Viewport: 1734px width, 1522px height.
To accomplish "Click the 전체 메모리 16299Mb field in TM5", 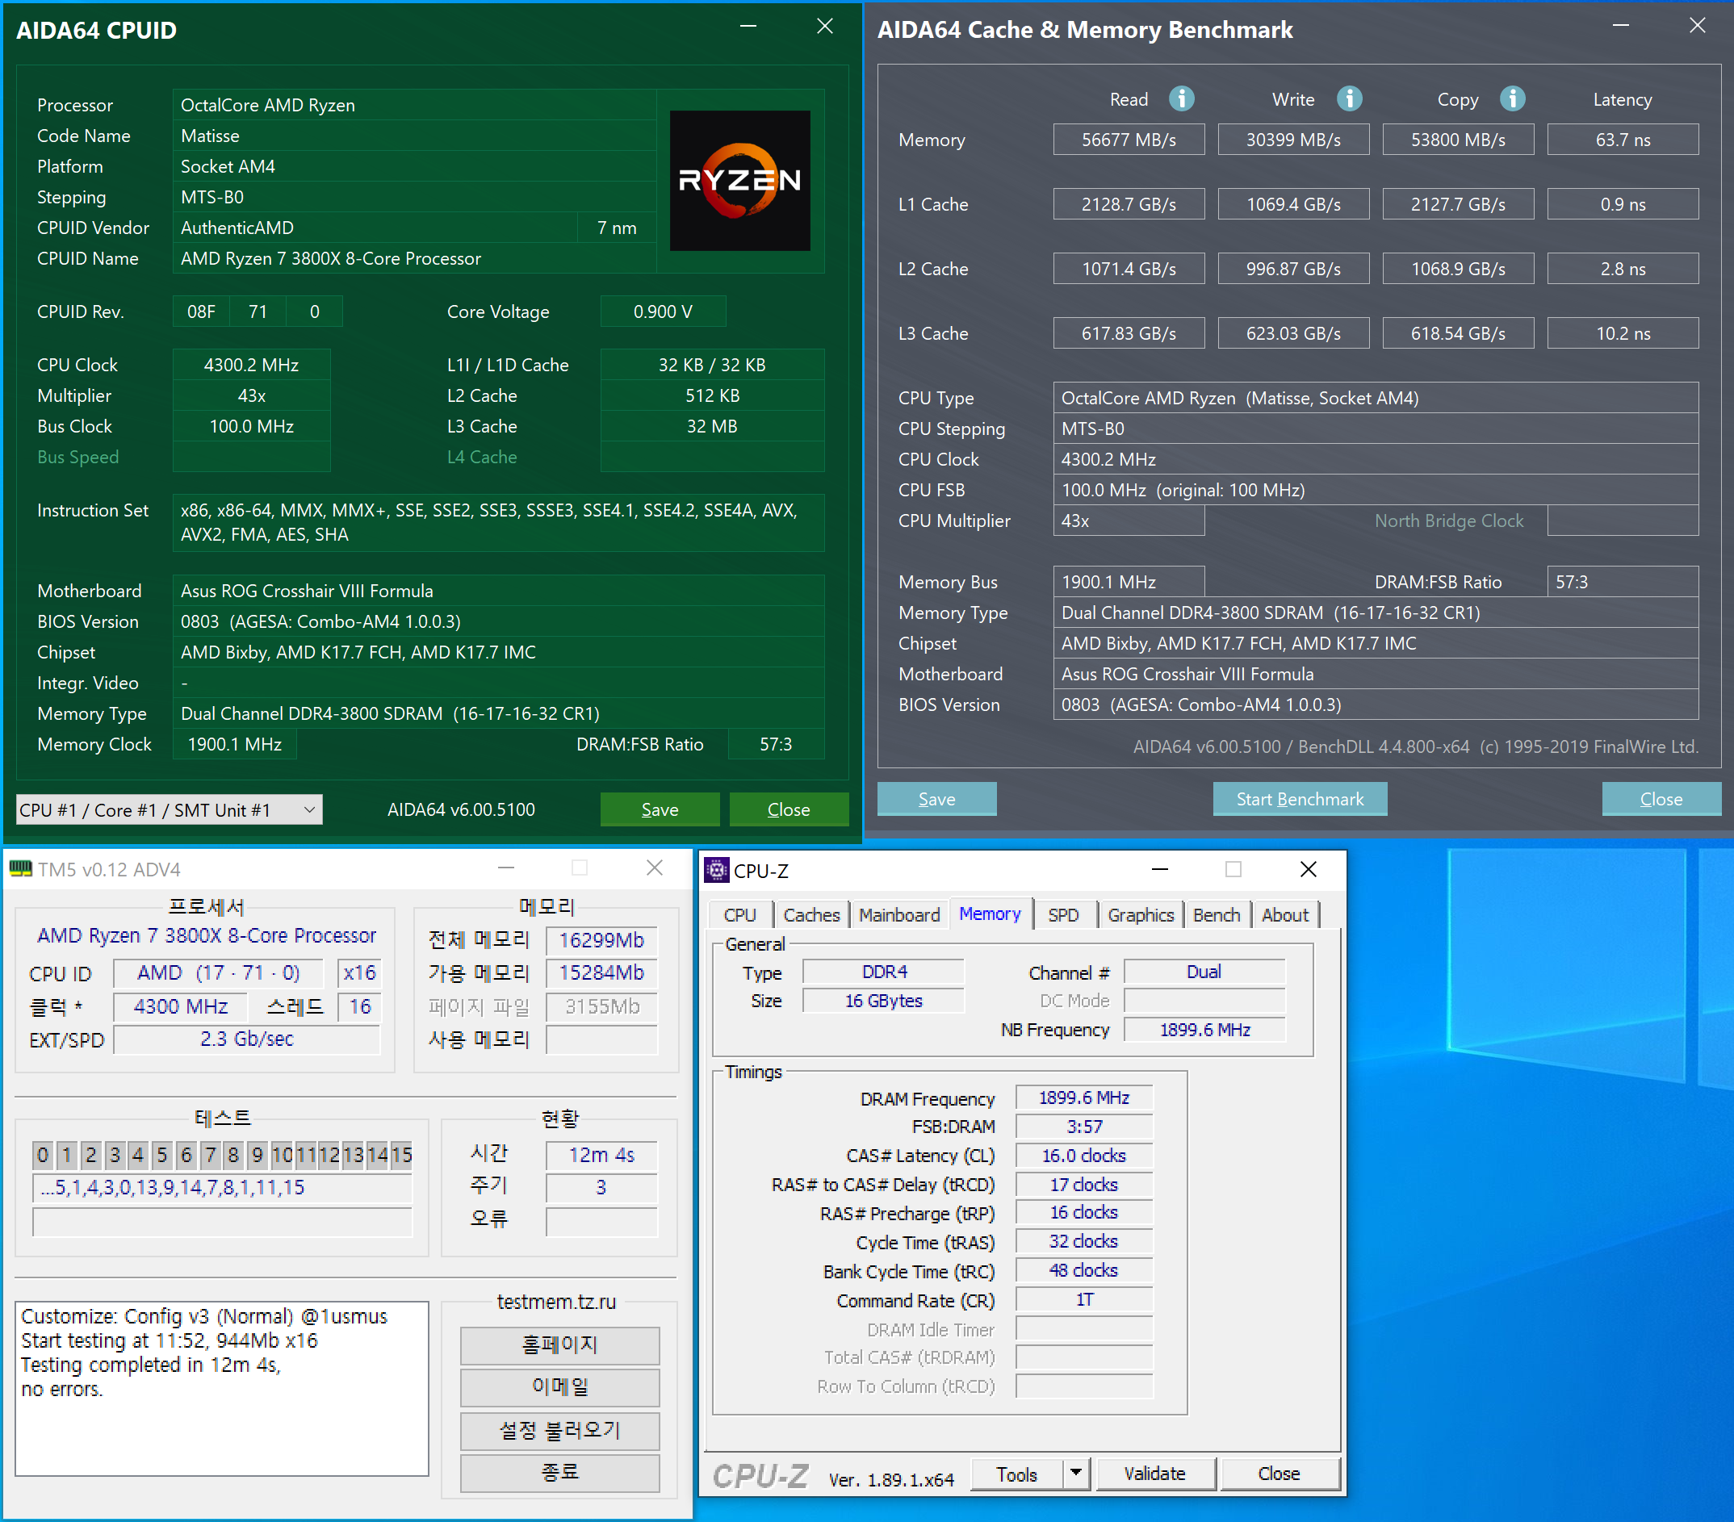I will click(601, 940).
